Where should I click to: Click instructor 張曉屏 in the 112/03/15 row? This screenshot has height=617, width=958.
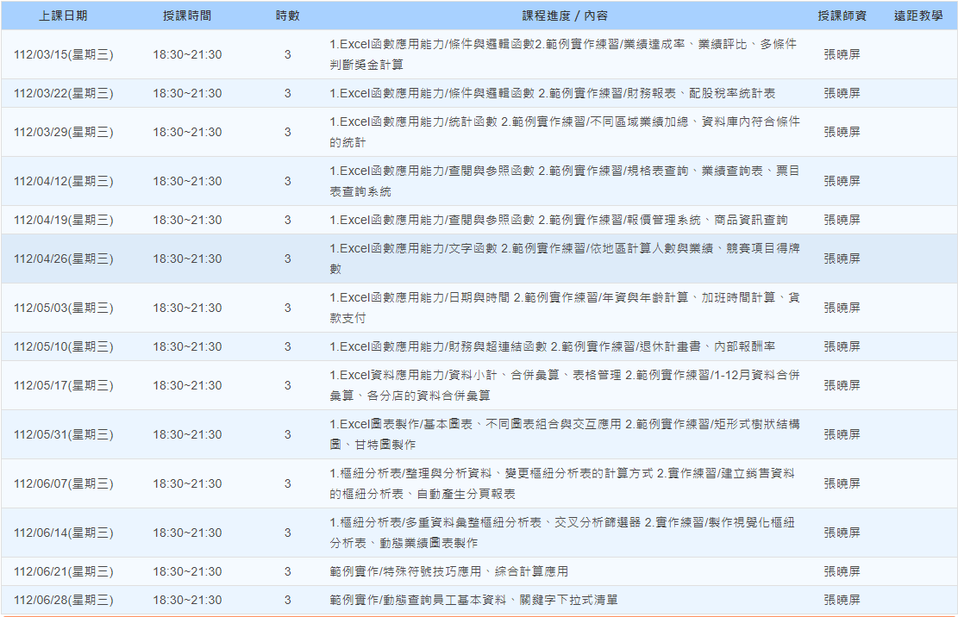(x=842, y=54)
